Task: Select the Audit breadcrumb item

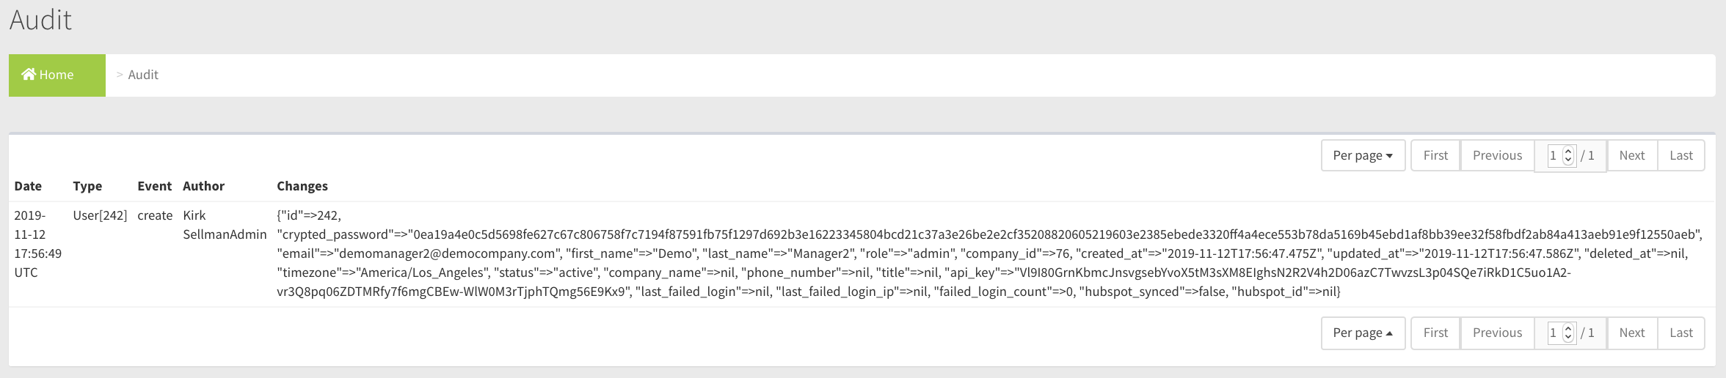Action: tap(143, 75)
